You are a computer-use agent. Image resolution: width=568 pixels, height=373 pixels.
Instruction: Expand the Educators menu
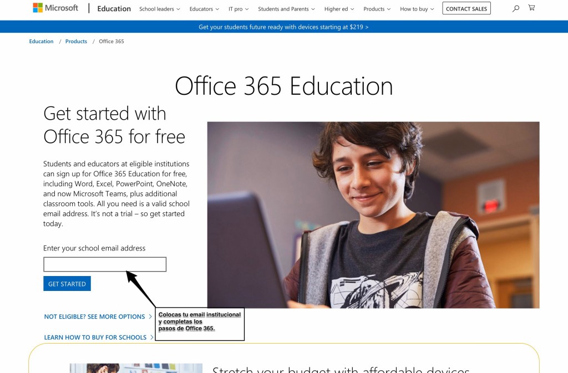(x=204, y=9)
